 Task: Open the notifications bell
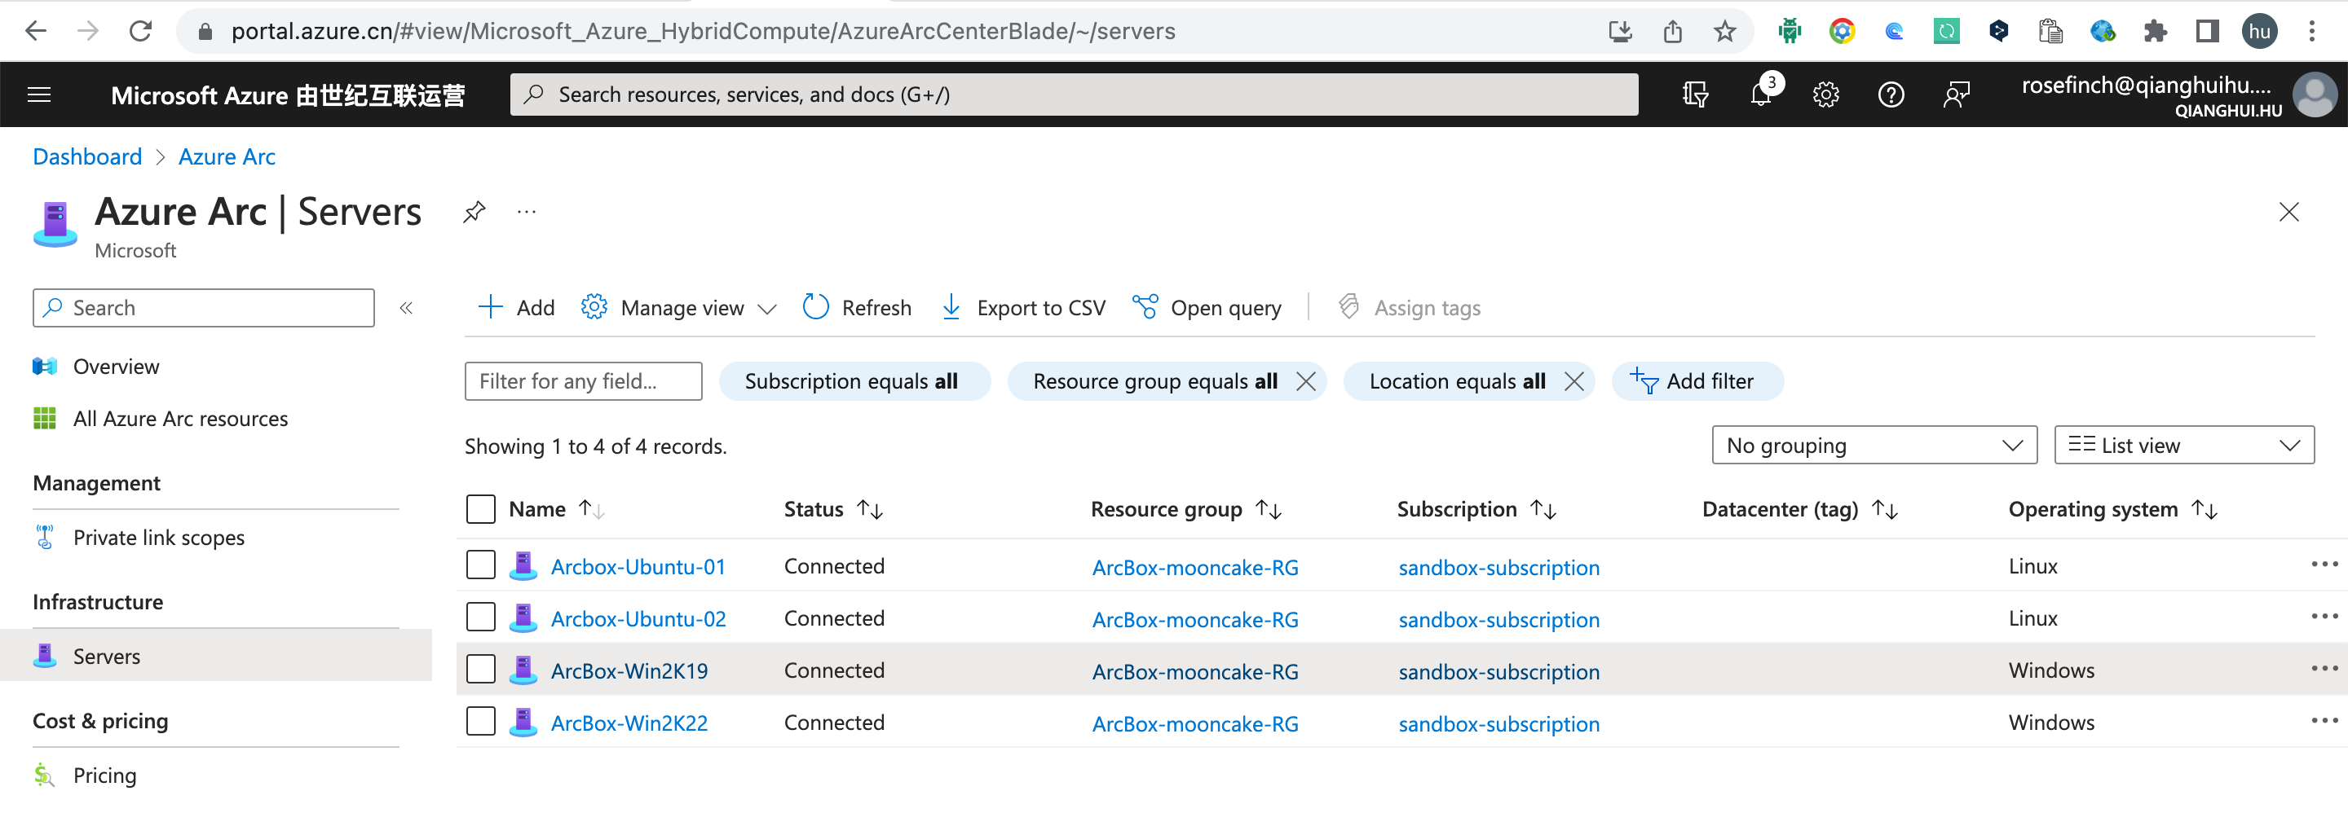(x=1760, y=94)
